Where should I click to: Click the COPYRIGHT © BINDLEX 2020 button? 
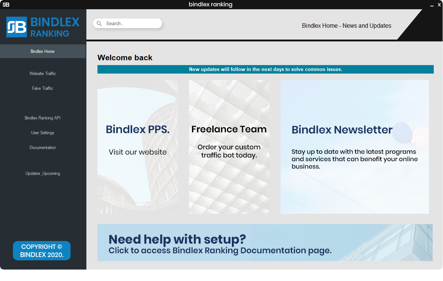coord(41,250)
